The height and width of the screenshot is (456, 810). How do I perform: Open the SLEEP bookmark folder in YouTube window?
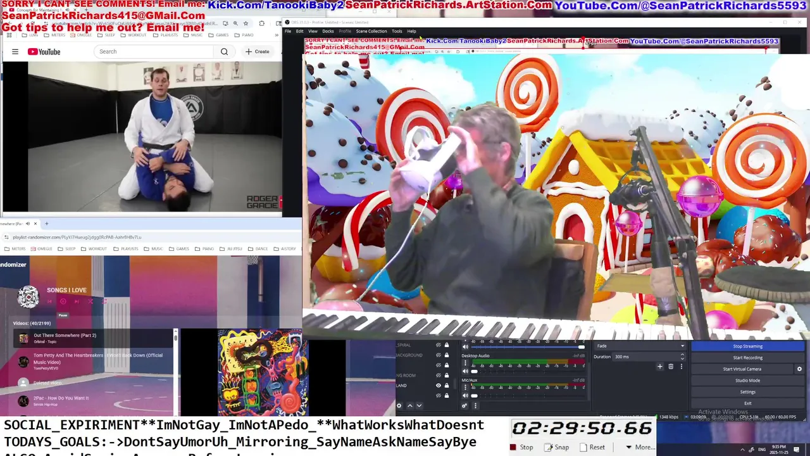click(105, 35)
